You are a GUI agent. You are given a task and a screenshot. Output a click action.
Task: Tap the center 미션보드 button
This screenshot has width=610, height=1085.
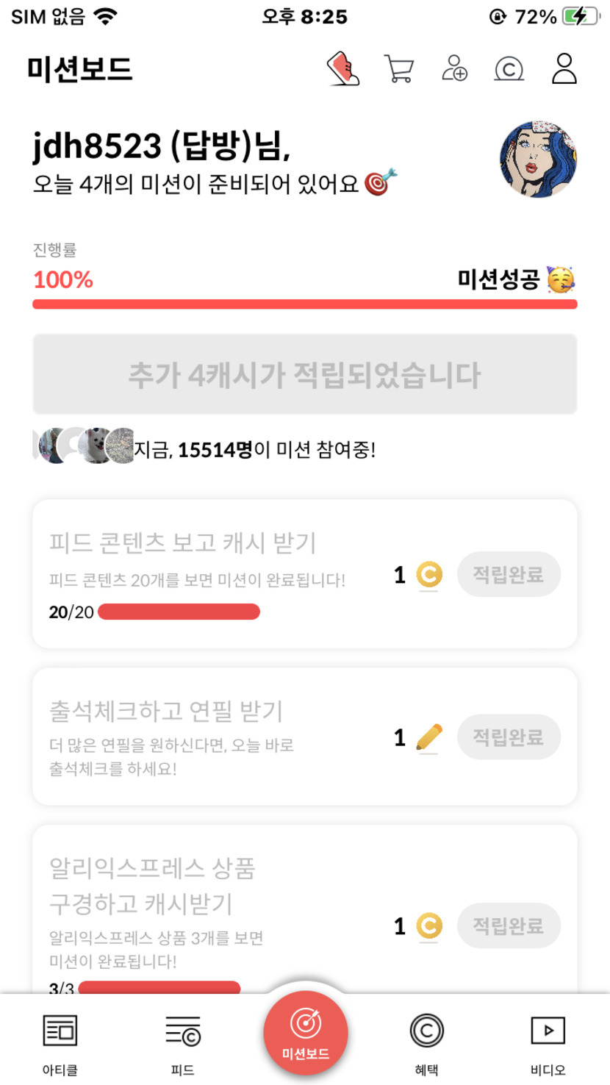(x=306, y=1034)
